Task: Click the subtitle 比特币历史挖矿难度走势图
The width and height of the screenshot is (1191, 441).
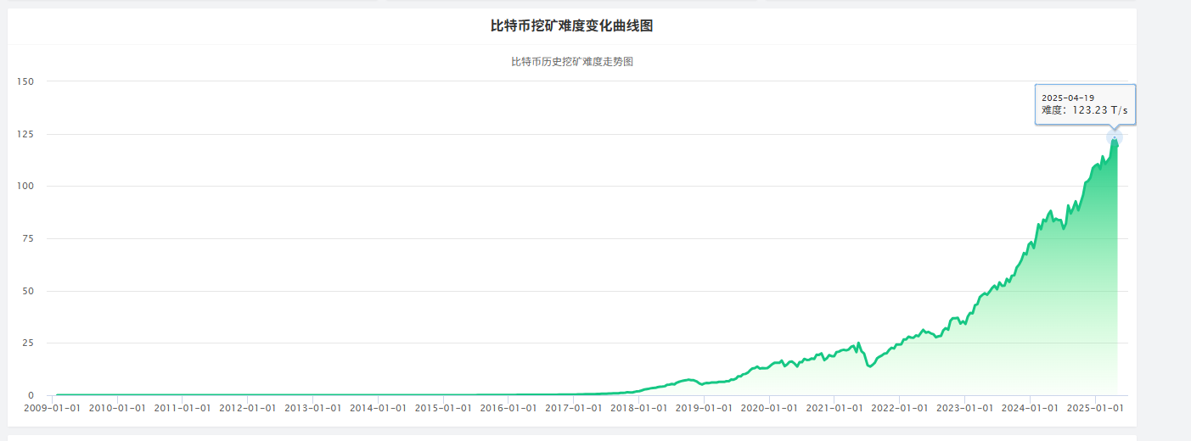Action: [x=571, y=62]
